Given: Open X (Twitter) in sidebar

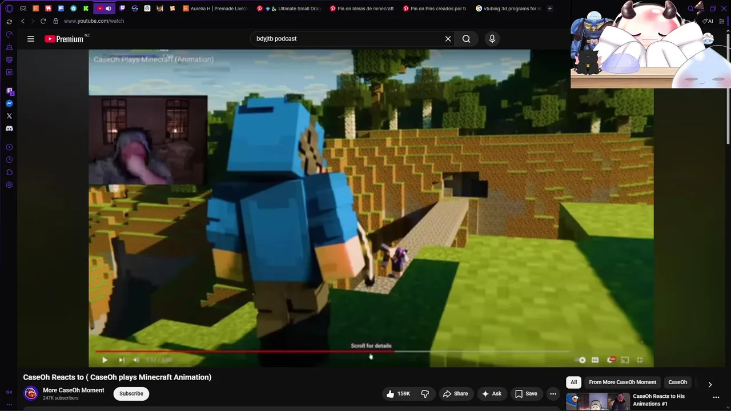Looking at the screenshot, I should (9, 116).
